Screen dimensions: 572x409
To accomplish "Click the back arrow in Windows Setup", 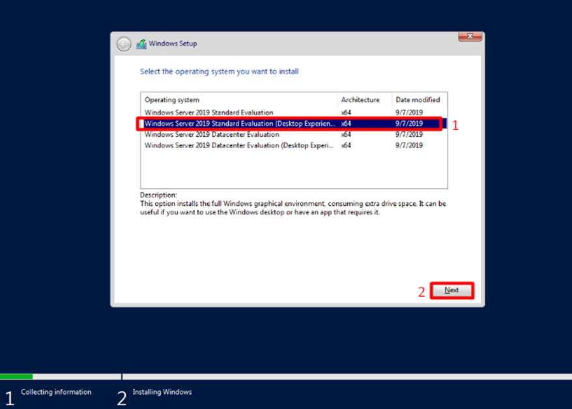I will coord(124,44).
